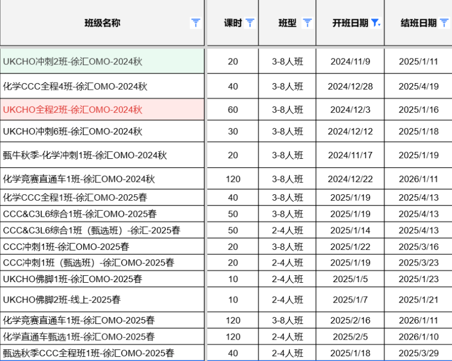Select cell 甄牛秋季-化学冲刺1班-徐汇OMO-2024秋

point(102,155)
